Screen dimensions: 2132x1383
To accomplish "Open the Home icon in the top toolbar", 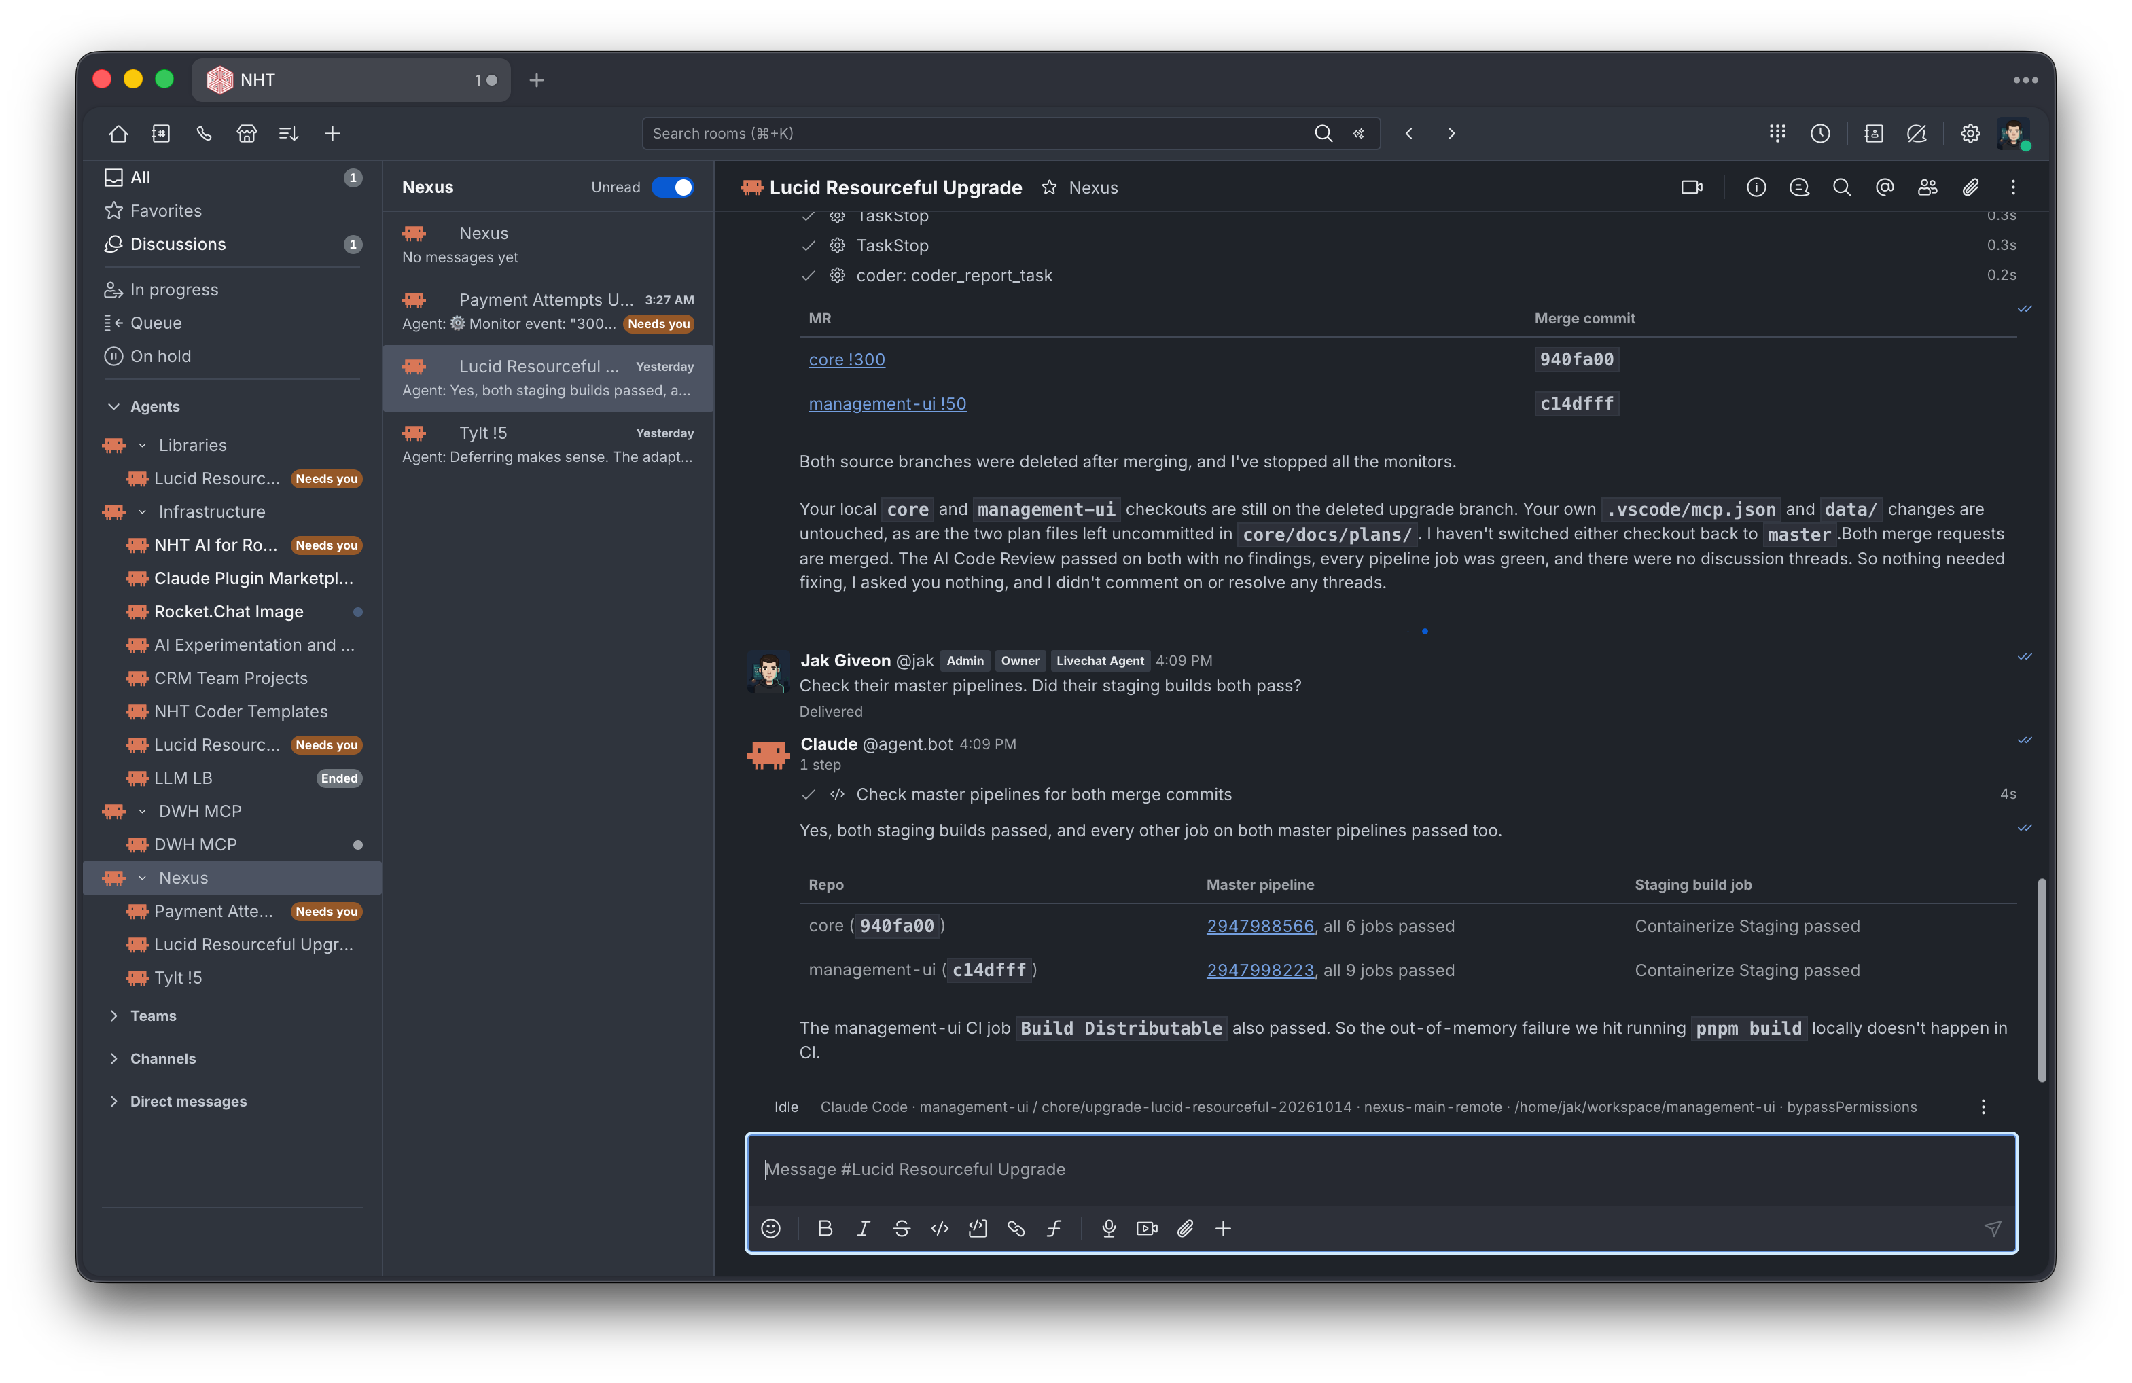I will click(118, 133).
